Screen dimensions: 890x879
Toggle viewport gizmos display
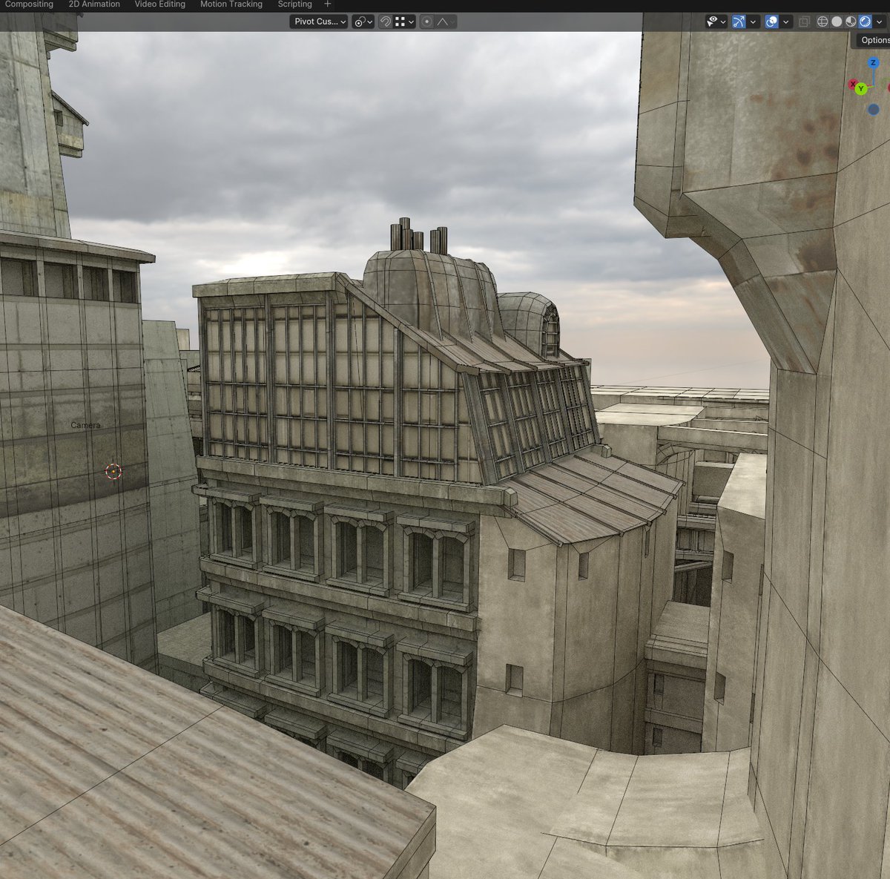coord(739,22)
